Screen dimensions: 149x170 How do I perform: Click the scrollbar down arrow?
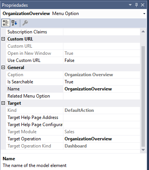tap(143, 150)
